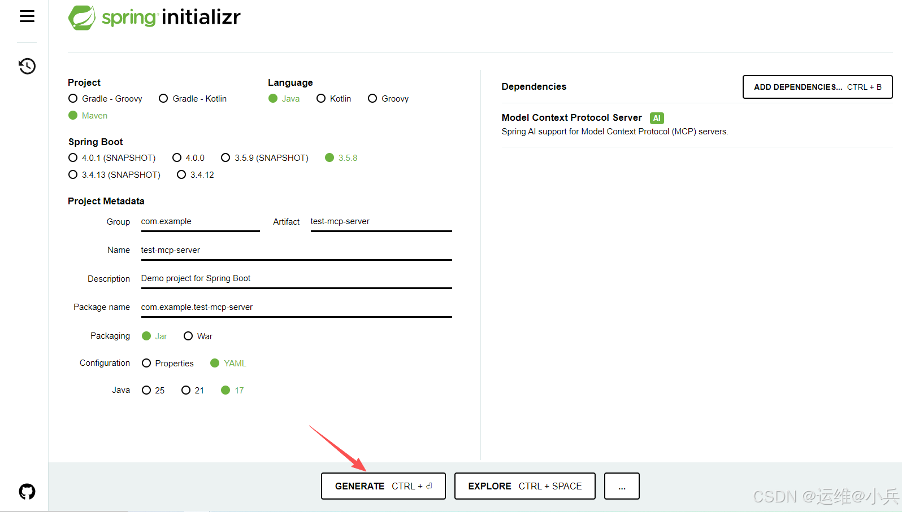Select Spring Boot 3.4.13 (SNAPSHOT)
This screenshot has width=902, height=512.
point(115,175)
